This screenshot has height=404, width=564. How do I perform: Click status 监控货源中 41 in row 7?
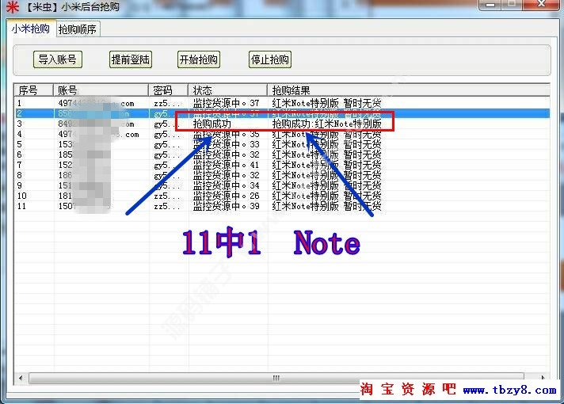[x=227, y=165]
